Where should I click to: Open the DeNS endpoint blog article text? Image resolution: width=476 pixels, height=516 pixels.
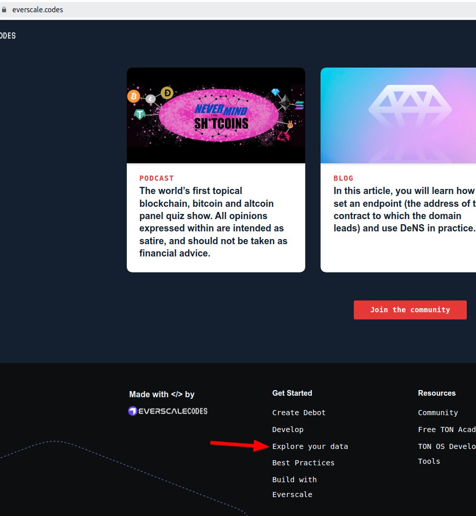pos(404,209)
